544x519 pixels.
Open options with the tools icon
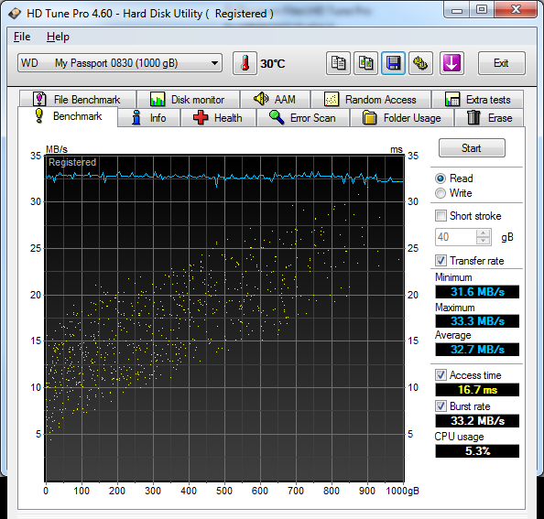click(x=420, y=63)
